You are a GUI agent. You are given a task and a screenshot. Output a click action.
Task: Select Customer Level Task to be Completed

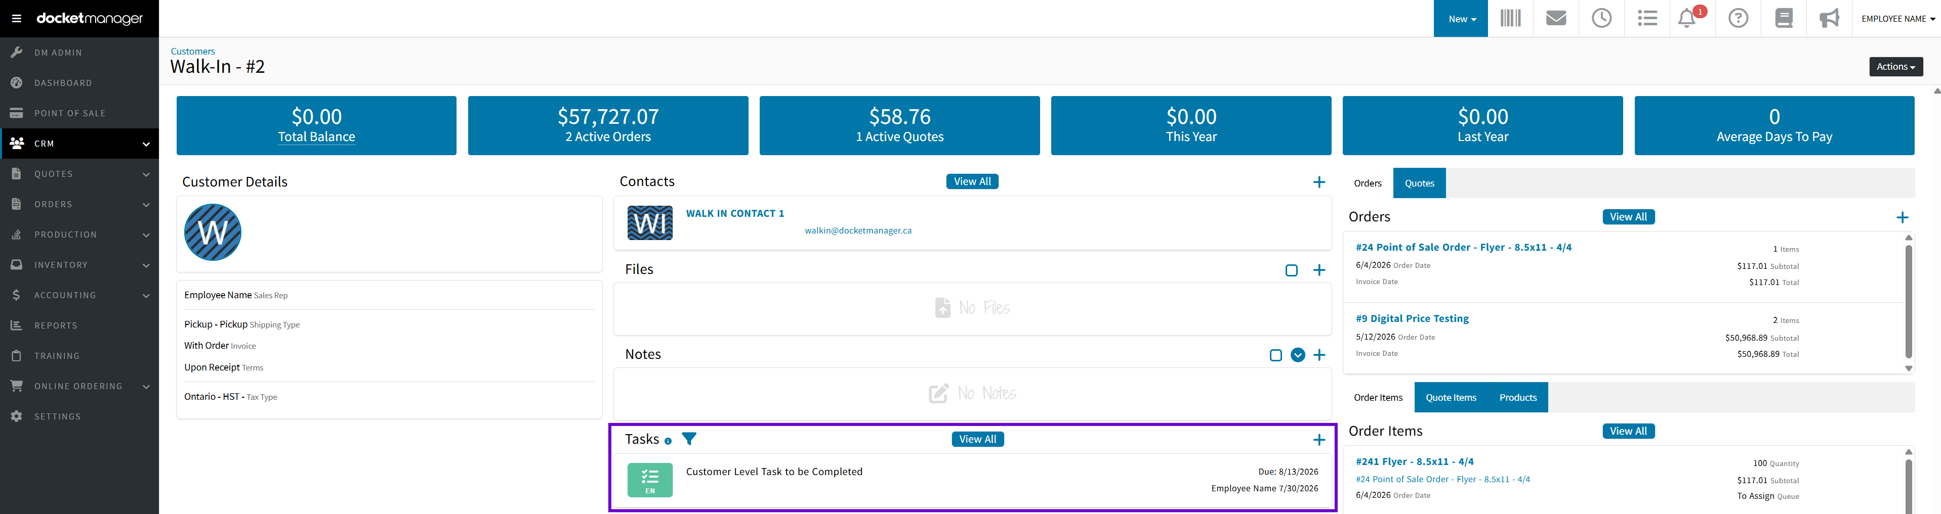coord(774,472)
